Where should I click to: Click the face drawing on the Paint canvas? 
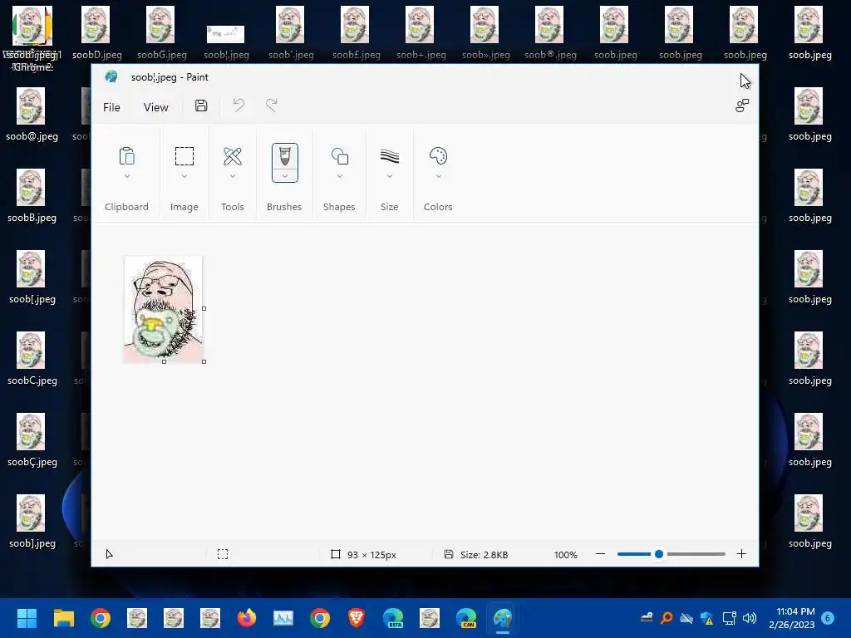click(x=163, y=309)
